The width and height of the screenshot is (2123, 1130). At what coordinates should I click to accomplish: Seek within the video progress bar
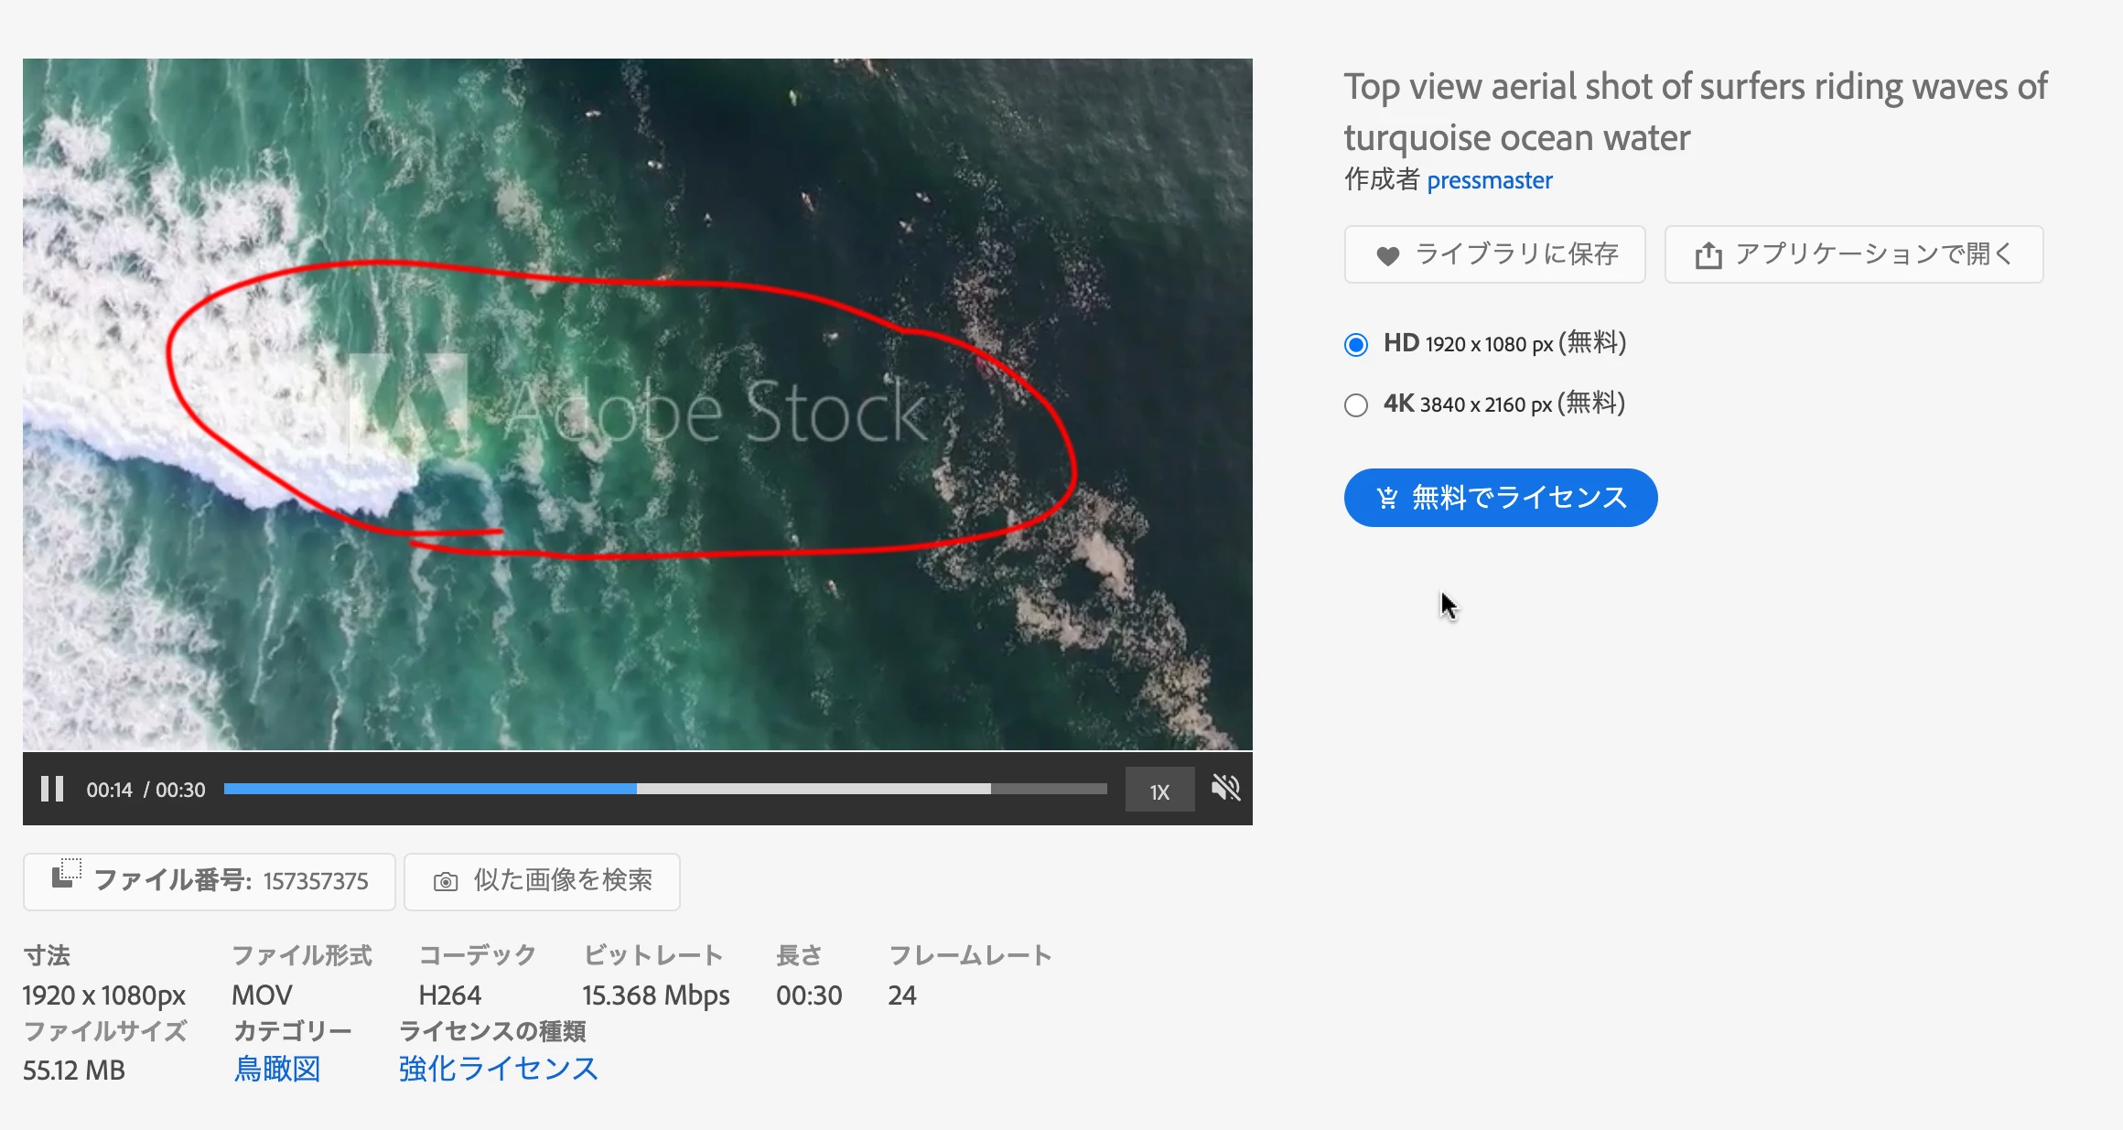tap(665, 789)
